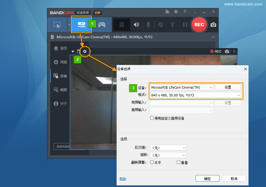Click the webcam icon beside LifeCam text

click(52, 37)
